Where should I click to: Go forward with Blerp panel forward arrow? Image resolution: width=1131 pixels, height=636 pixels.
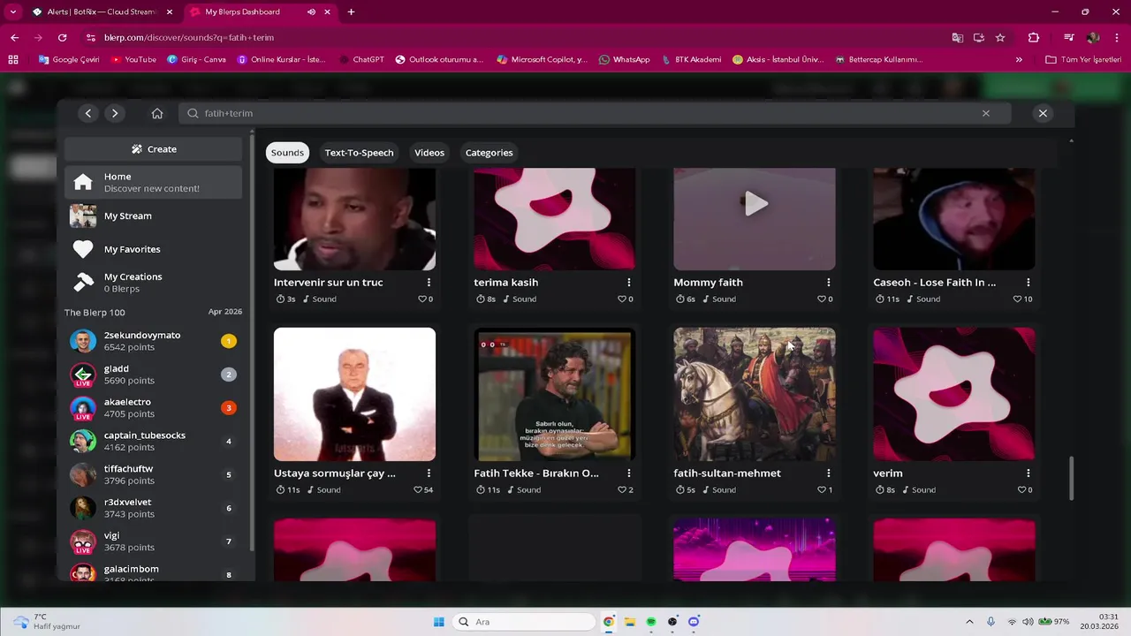coord(115,113)
